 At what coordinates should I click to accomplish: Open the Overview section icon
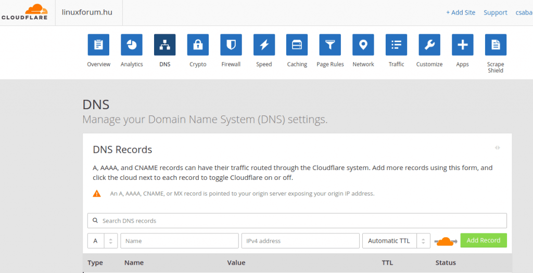pos(98,45)
